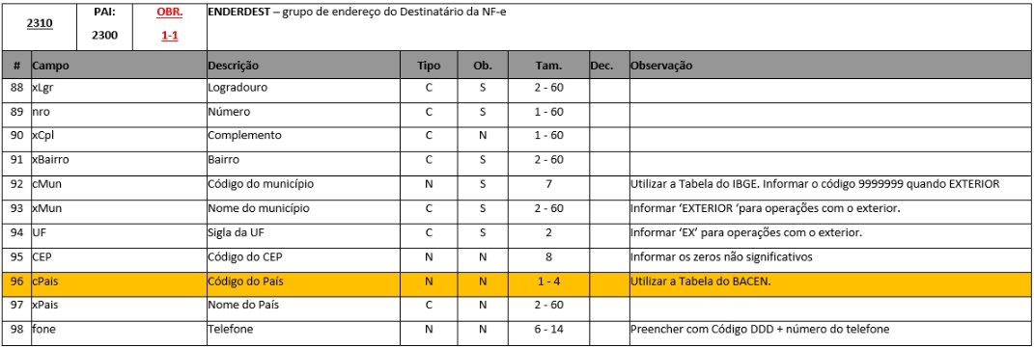
Task: Click the 'Descrição' column header
Action: 303,66
